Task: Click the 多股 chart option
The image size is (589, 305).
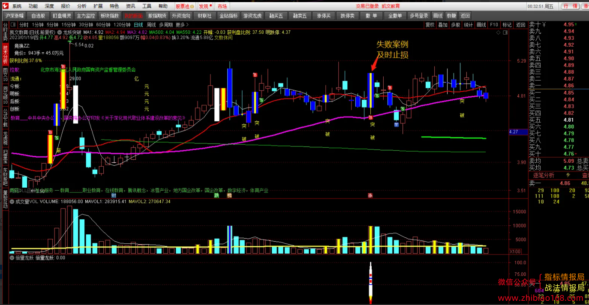Action: (456, 25)
